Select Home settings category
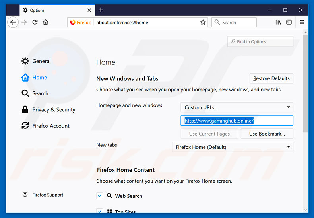 tap(34, 77)
